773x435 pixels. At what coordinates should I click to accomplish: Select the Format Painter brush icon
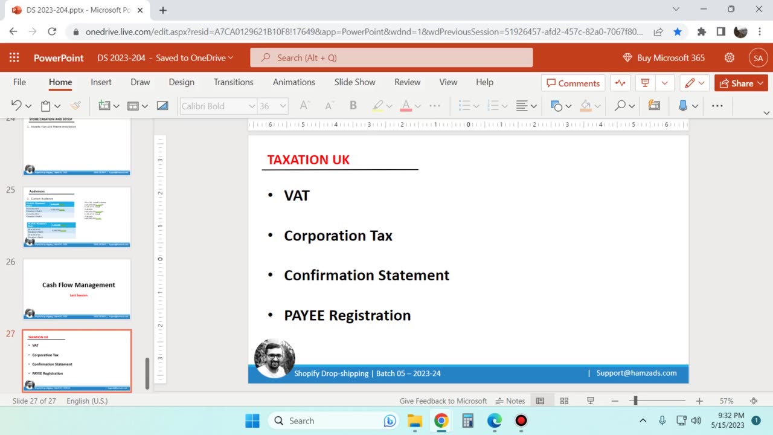[75, 106]
